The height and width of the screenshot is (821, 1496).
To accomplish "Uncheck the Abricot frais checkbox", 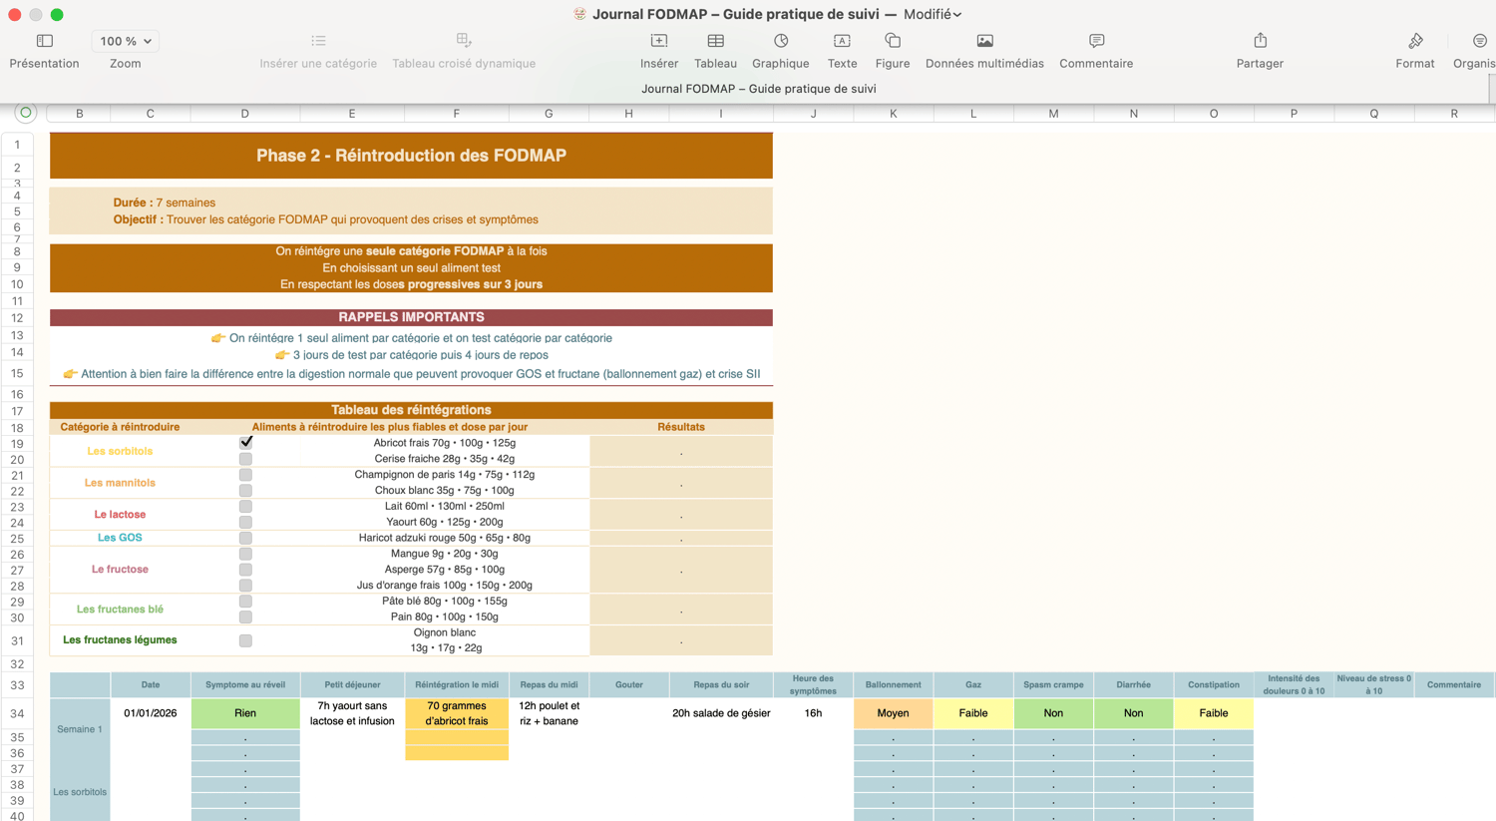I will click(x=245, y=442).
